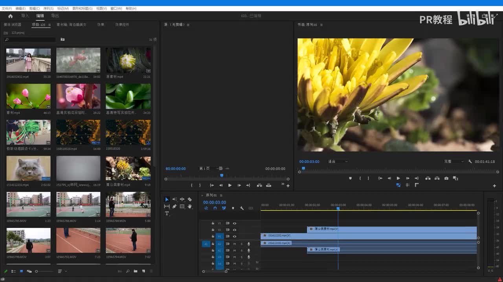Click the Home icon in the top bar
503x282 pixels.
click(10, 16)
